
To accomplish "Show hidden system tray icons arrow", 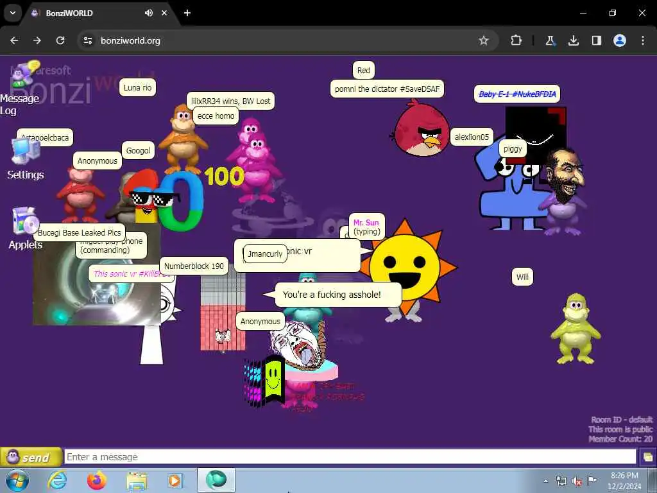I will [545, 481].
